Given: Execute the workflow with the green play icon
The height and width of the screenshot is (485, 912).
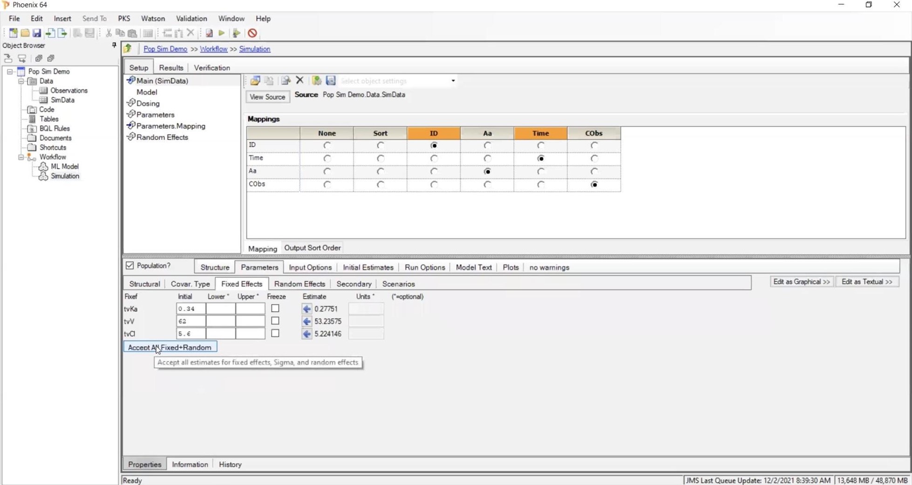Looking at the screenshot, I should [222, 33].
